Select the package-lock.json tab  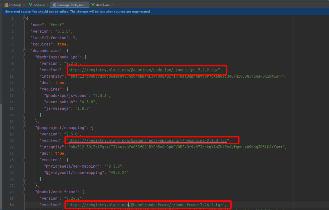pos(70,5)
